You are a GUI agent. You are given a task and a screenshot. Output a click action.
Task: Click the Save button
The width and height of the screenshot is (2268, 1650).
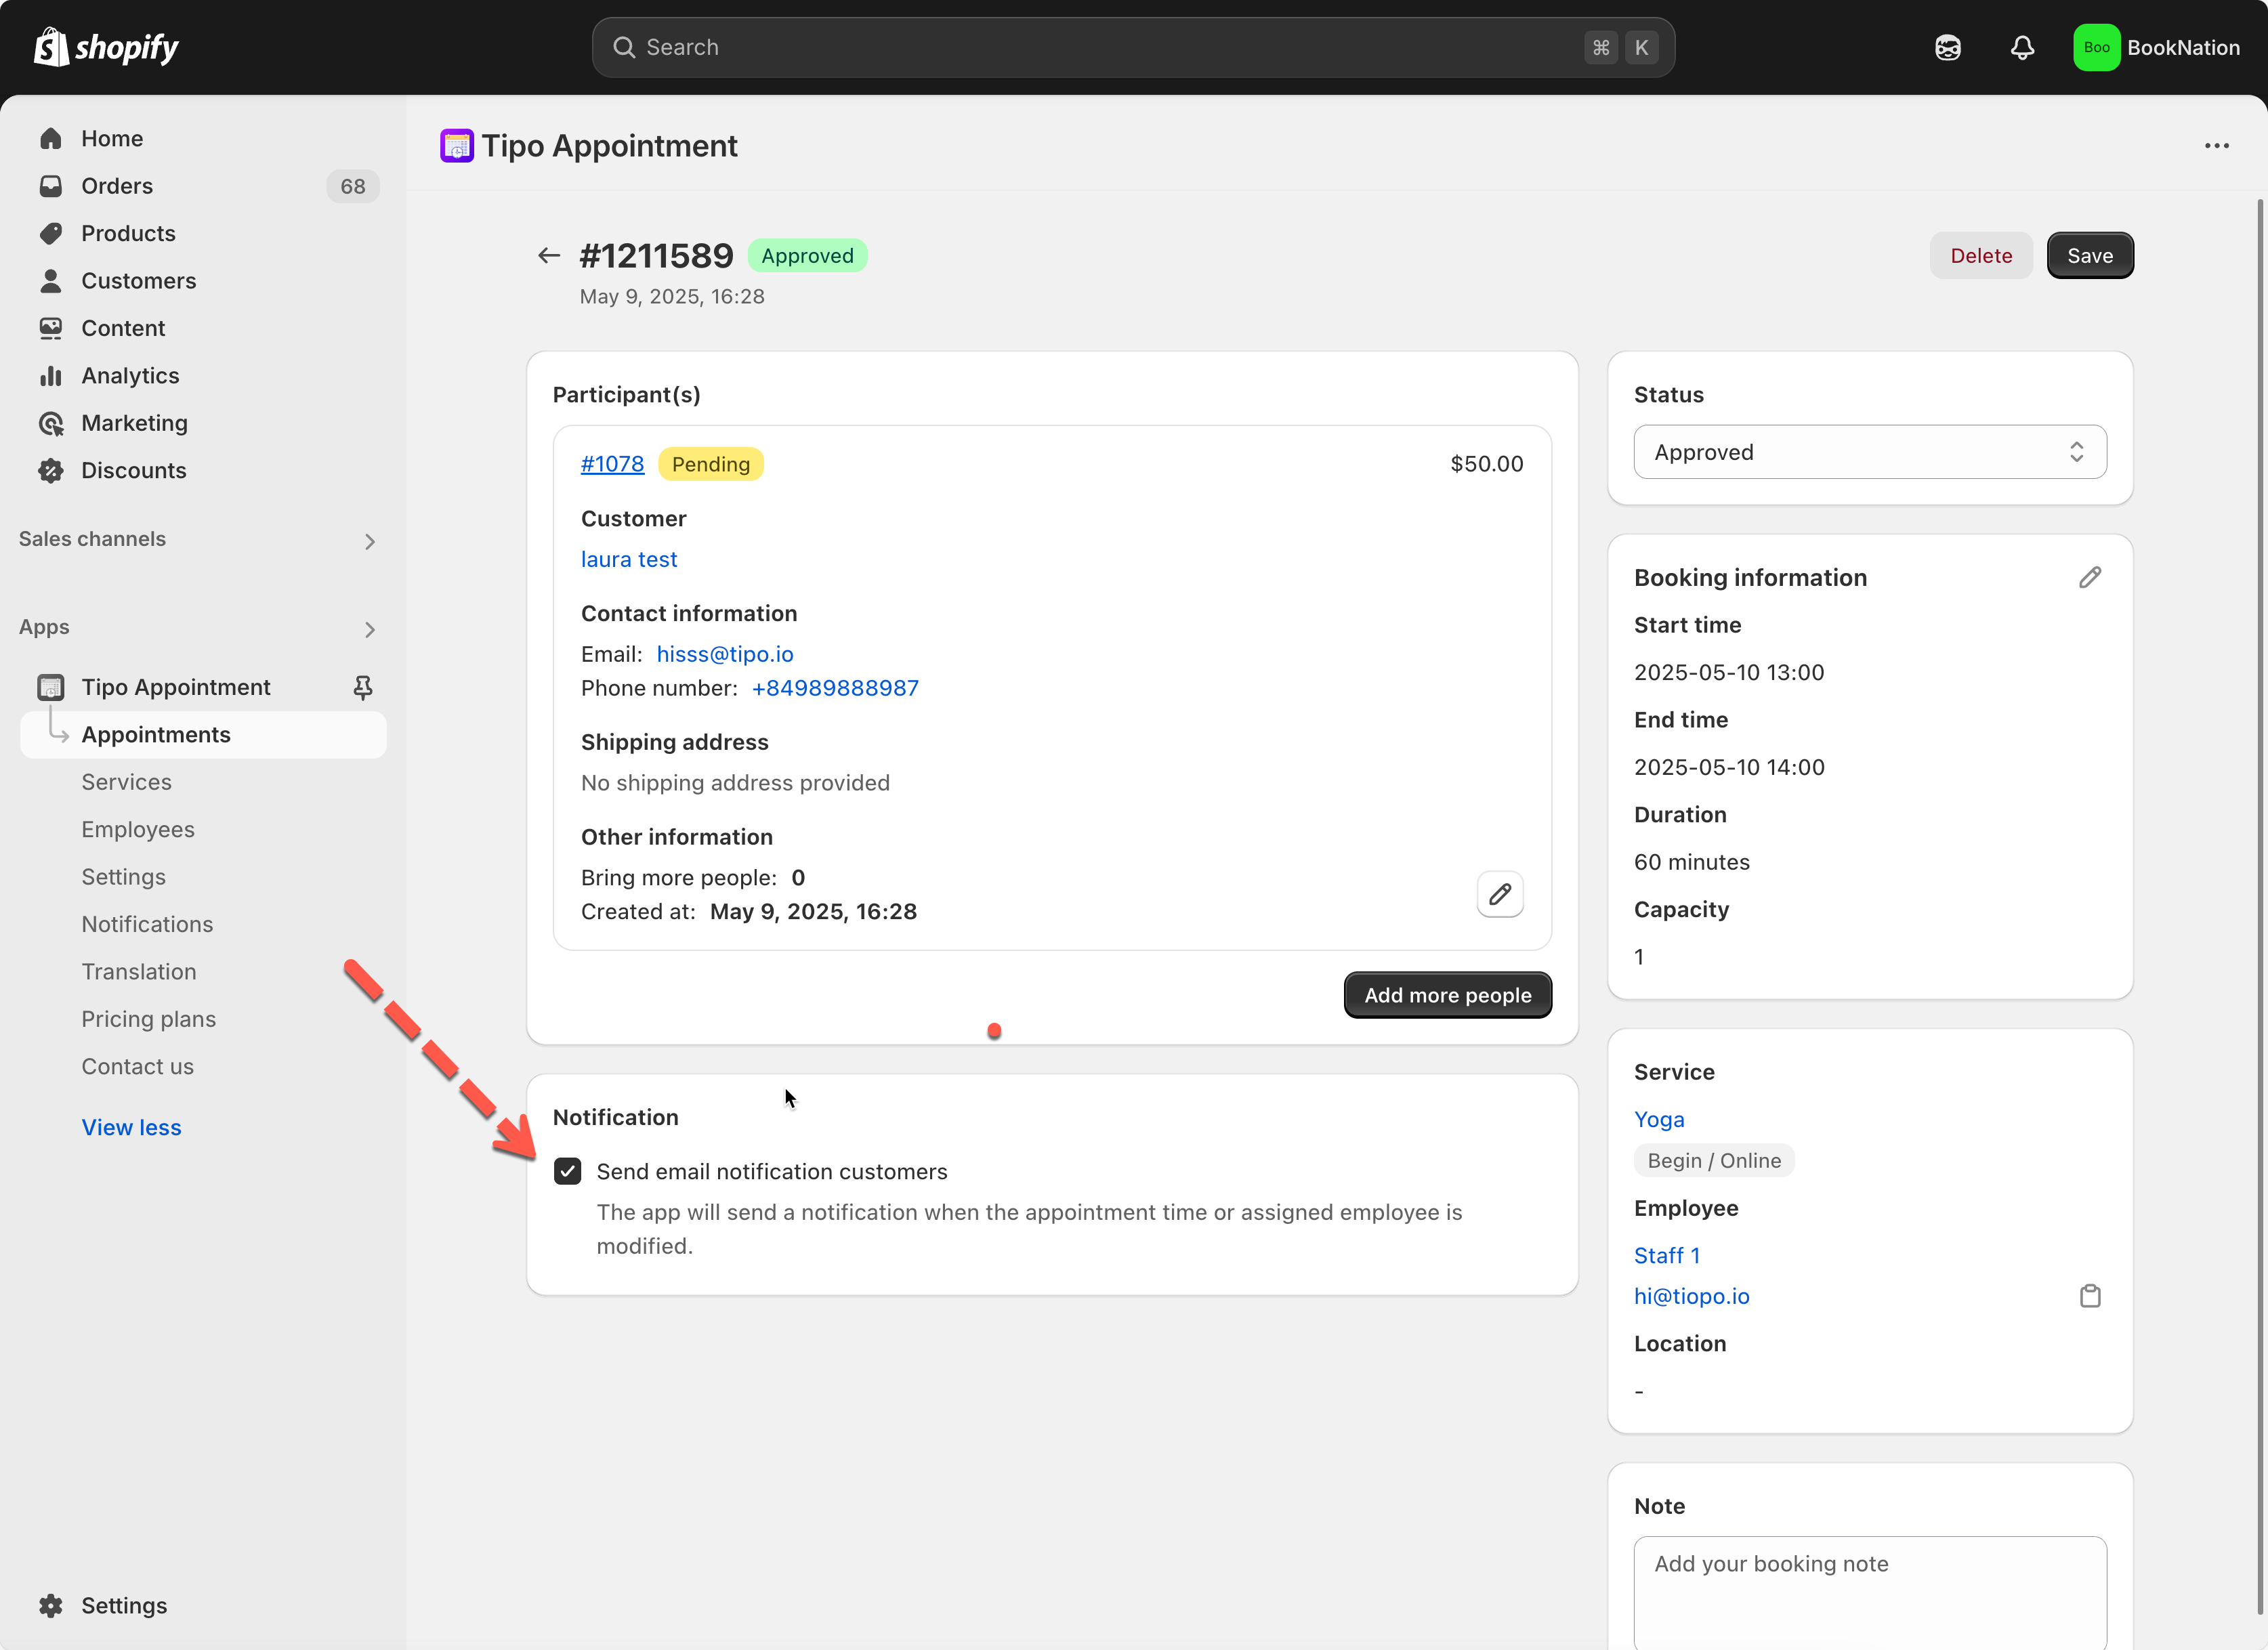[x=2089, y=256]
